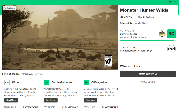
Task: Click the Universal Acclaim text
Action: (129, 34)
